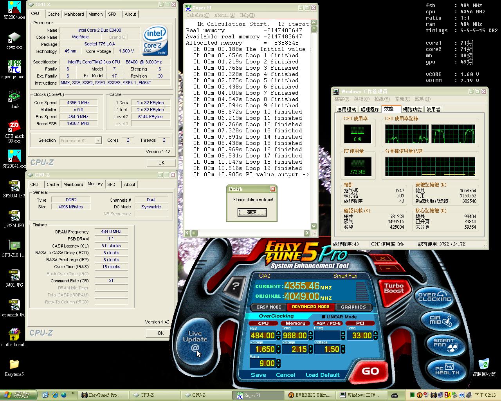Open the Cache tab in lower CPU-Z
This screenshot has height=401, width=501.
pos(53,184)
